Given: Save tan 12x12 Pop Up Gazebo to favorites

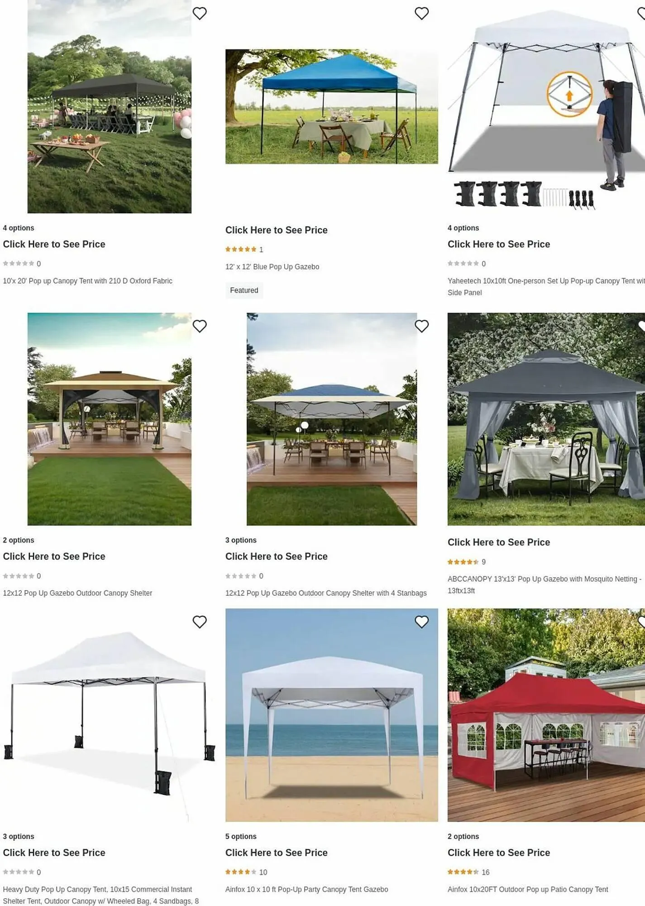Looking at the screenshot, I should pos(200,326).
